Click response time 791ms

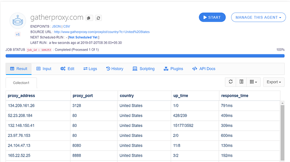(x=227, y=105)
